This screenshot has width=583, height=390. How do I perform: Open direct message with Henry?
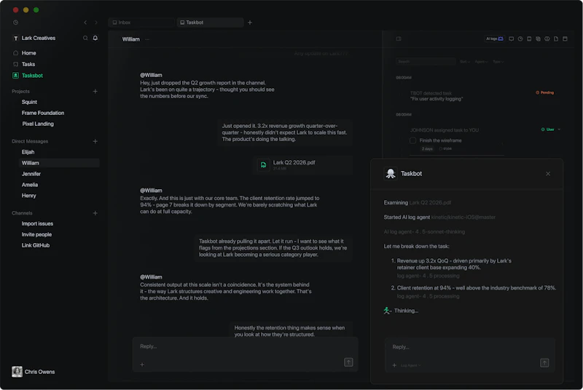point(28,196)
